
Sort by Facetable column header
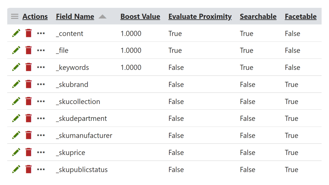[301, 16]
